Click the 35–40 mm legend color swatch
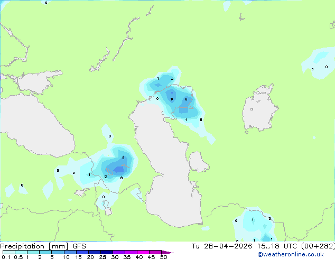 tap(131, 252)
